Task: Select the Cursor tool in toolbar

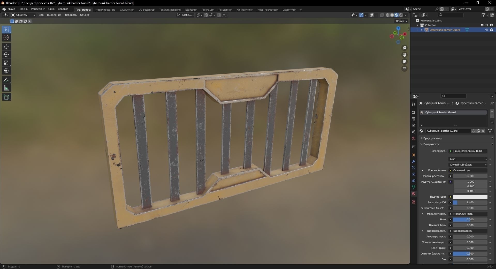Action: click(x=6, y=38)
